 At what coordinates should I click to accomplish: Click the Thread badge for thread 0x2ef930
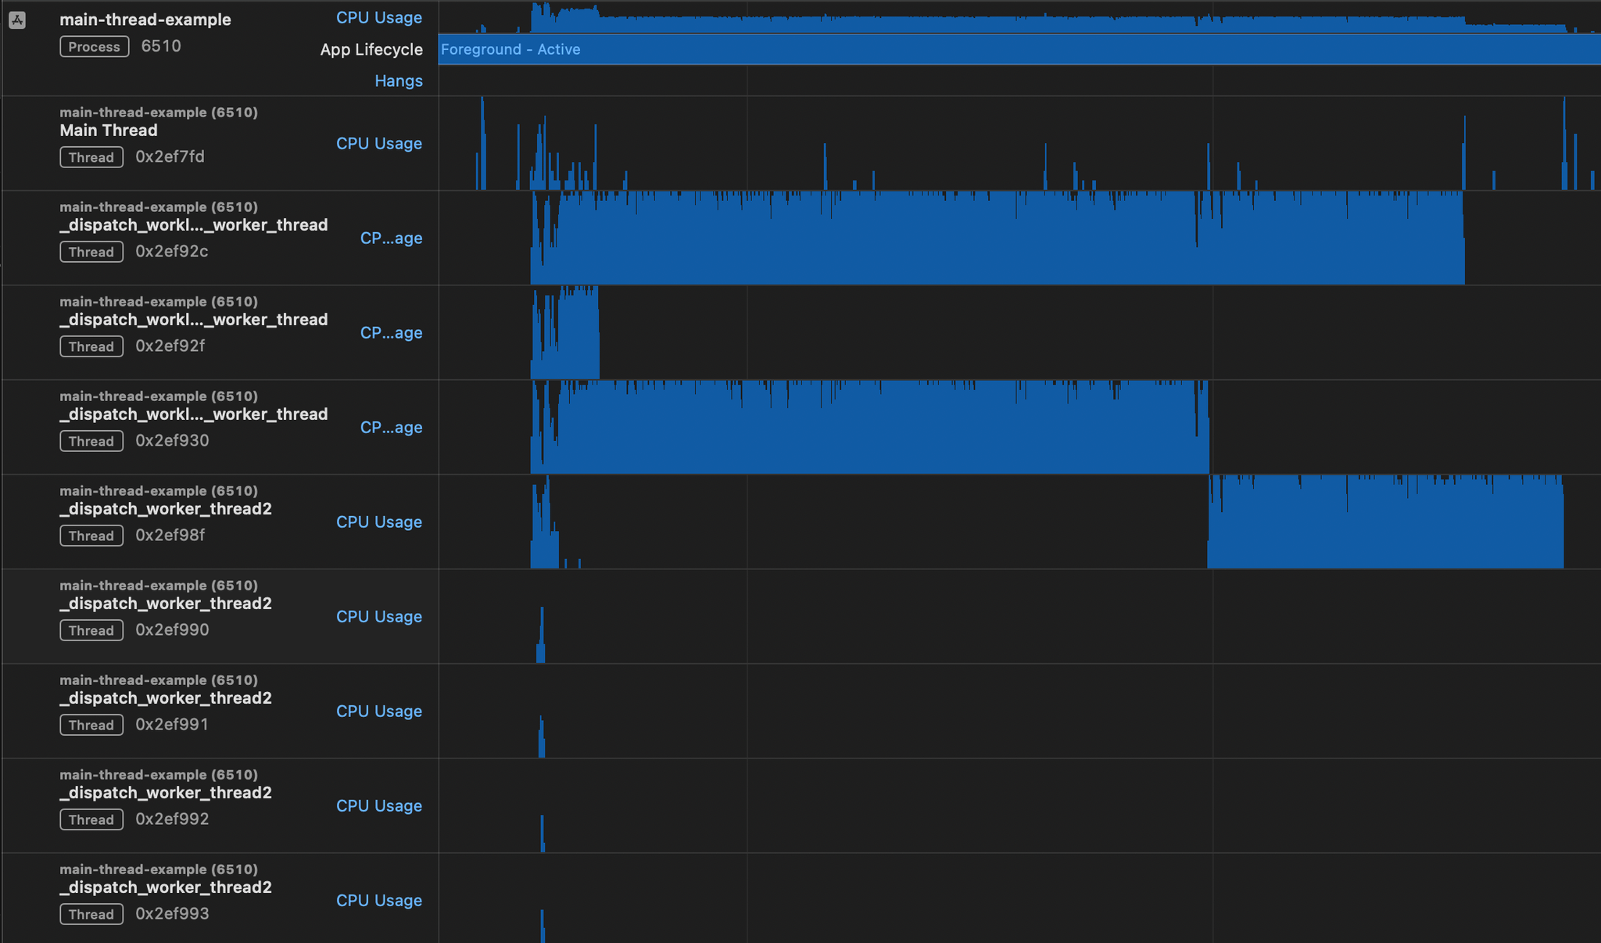(x=91, y=440)
